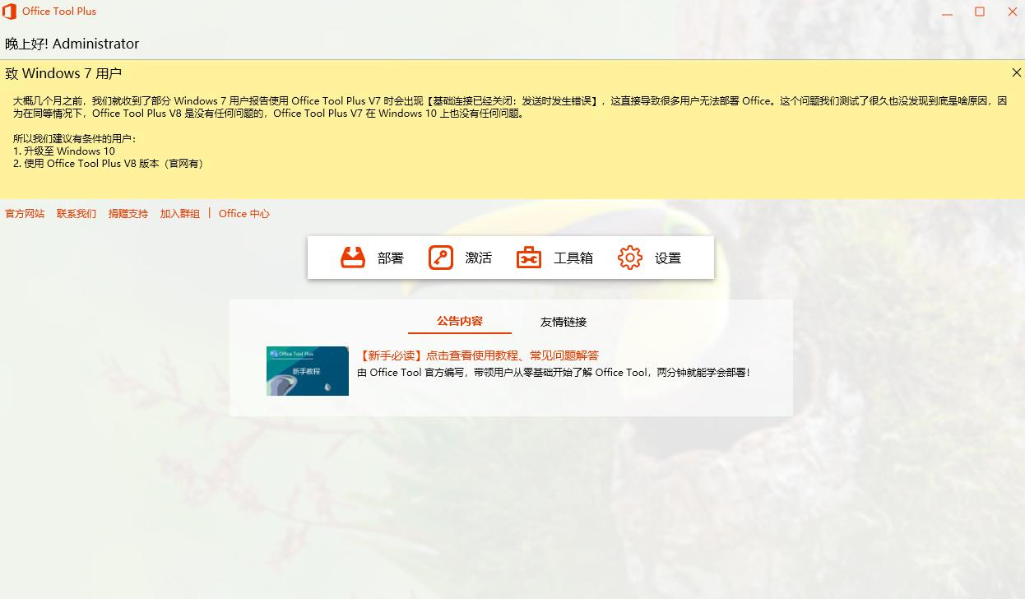1025x599 pixels.
Task: Click the 新手教程 tutorial thumbnail image
Action: pos(307,370)
